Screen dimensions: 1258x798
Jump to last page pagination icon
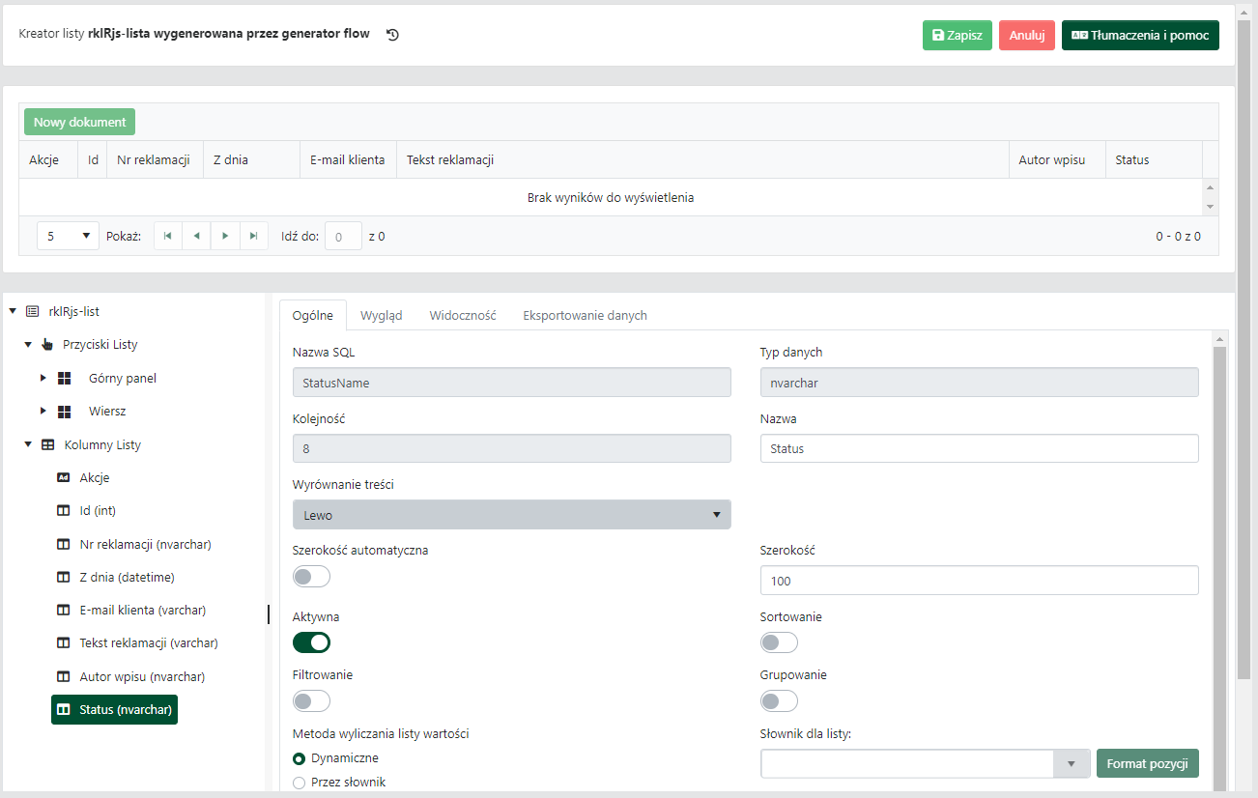pos(253,236)
